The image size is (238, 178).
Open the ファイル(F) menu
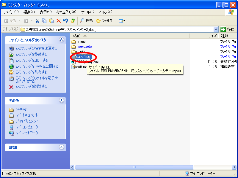coord(11,12)
